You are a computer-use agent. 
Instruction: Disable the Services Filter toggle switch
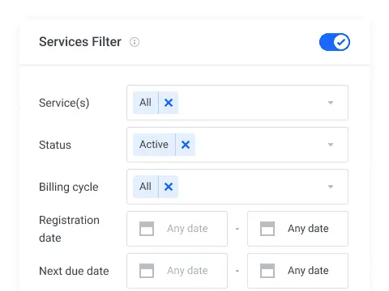click(335, 42)
